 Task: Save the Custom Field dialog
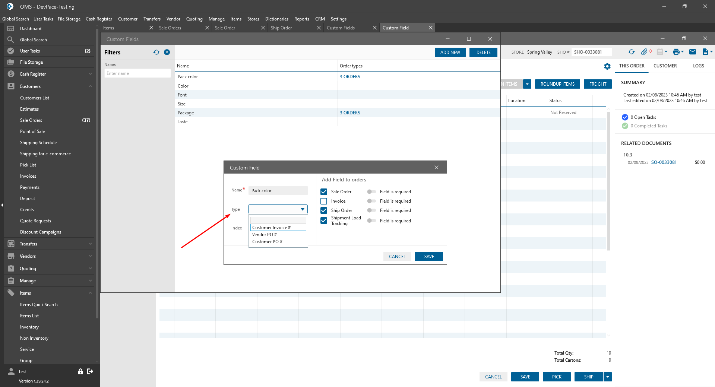tap(428, 257)
